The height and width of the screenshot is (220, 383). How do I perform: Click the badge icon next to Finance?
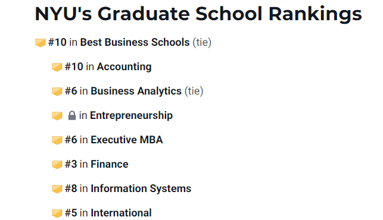[57, 164]
